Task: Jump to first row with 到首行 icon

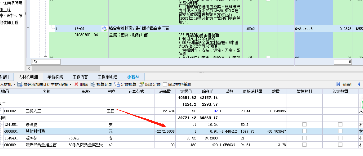Action: click(338, 84)
